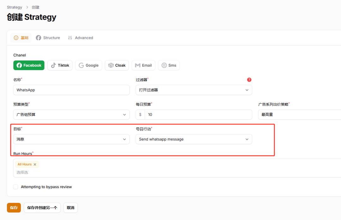
Task: Click the 每日预算 amount field
Action: click(198, 114)
